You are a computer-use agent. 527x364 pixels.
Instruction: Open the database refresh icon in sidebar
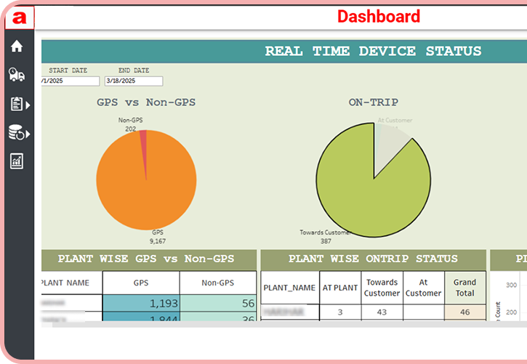(x=15, y=132)
